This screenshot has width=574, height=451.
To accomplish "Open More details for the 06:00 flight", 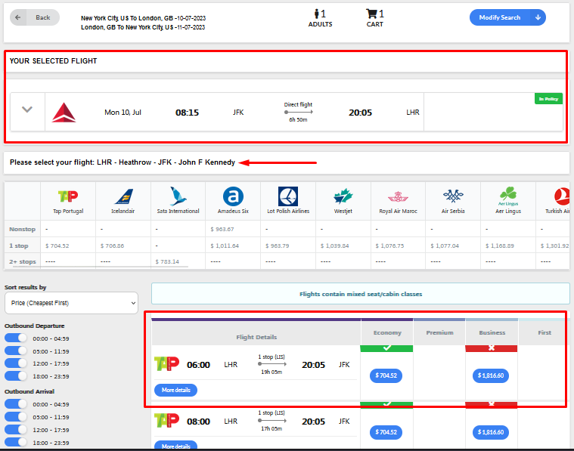I will (175, 391).
